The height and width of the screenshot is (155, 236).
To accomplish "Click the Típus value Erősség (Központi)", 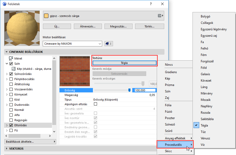I will (x=106, y=100).
